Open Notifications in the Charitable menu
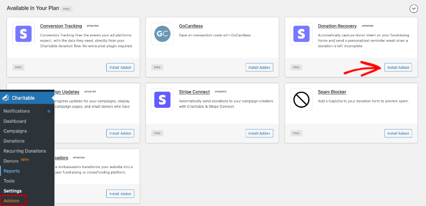Viewport: 426px width, 206px height. click(17, 111)
